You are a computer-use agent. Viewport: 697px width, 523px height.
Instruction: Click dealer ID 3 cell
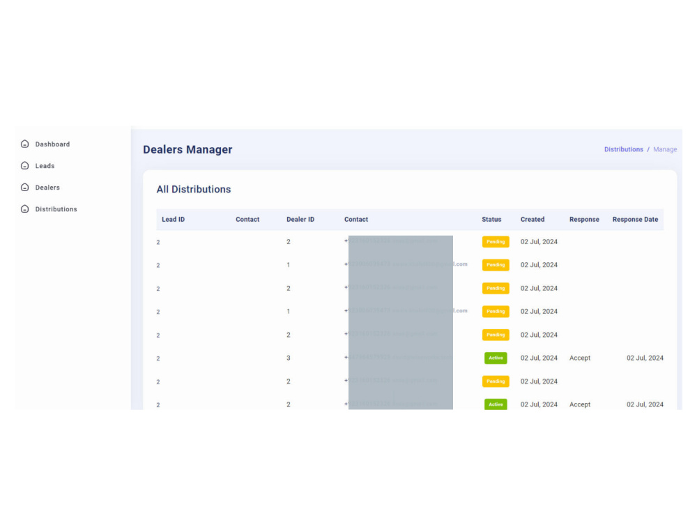click(289, 358)
